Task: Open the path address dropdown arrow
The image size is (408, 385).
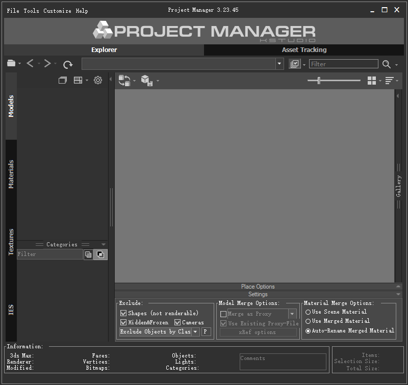Action: point(279,64)
